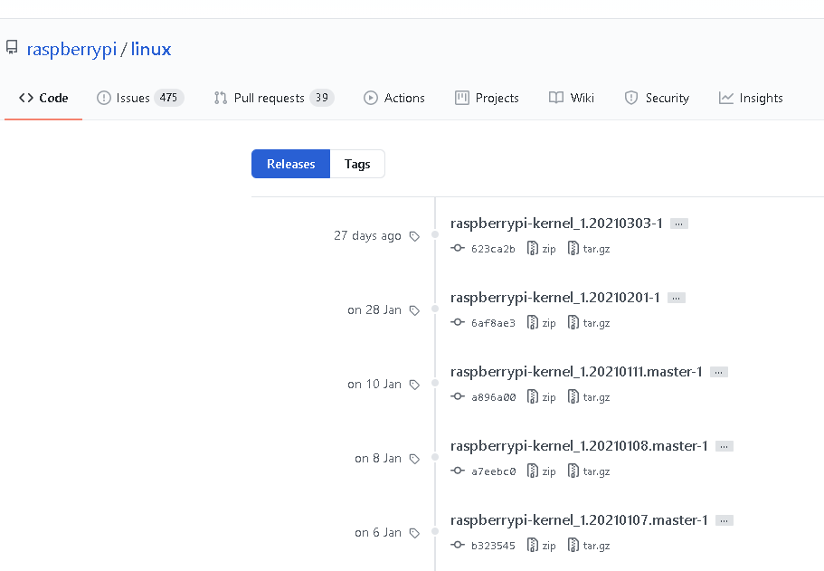The width and height of the screenshot is (824, 571).
Task: Click the repository icon beside raspberrypi
Action: pos(12,48)
